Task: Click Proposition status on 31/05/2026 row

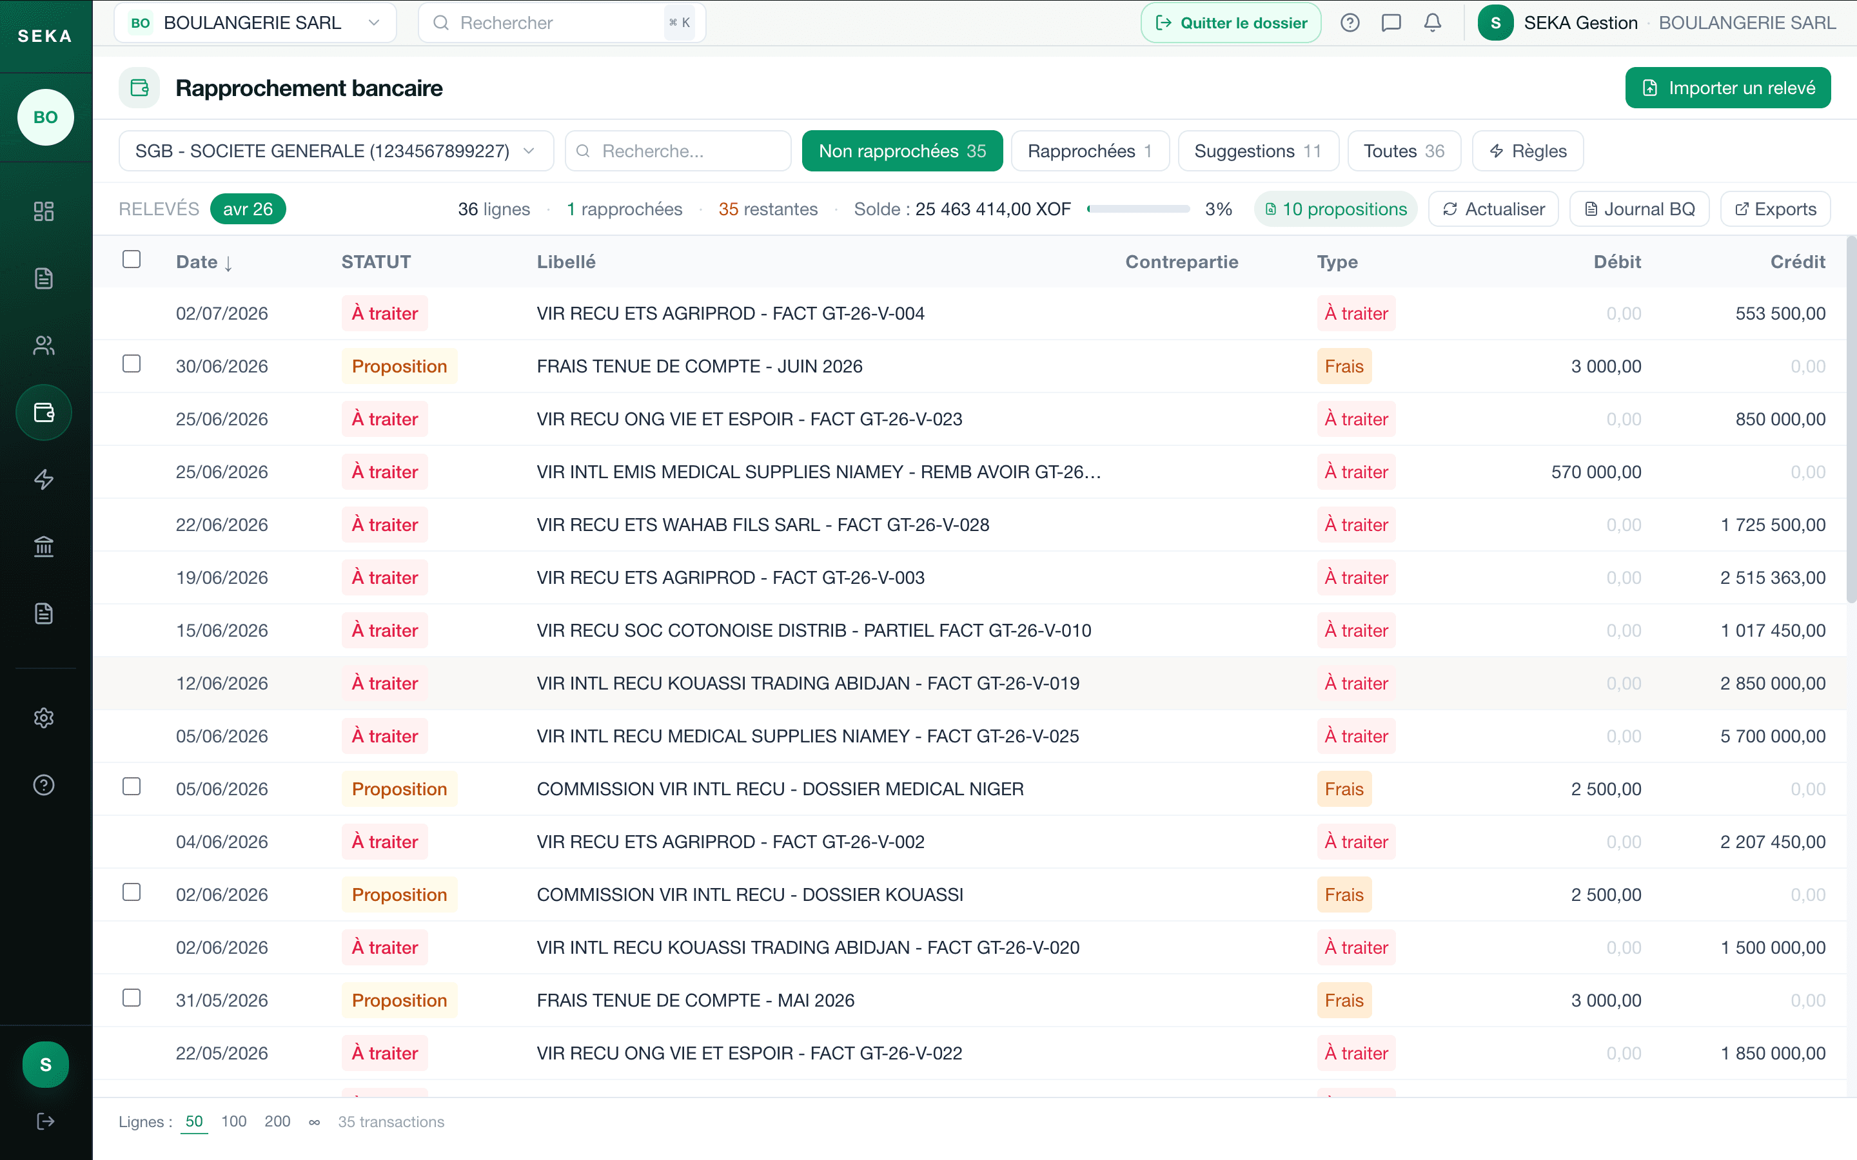Action: click(x=399, y=1000)
